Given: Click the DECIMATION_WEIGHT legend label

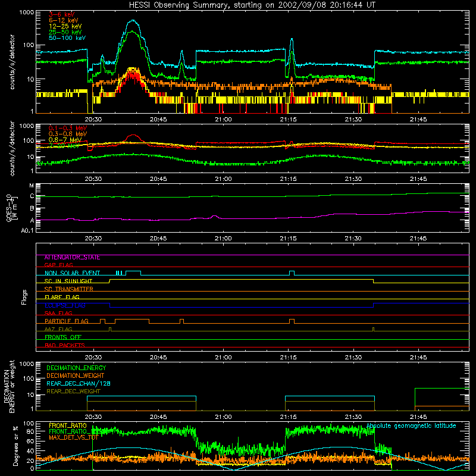Looking at the screenshot, I should point(76,375).
